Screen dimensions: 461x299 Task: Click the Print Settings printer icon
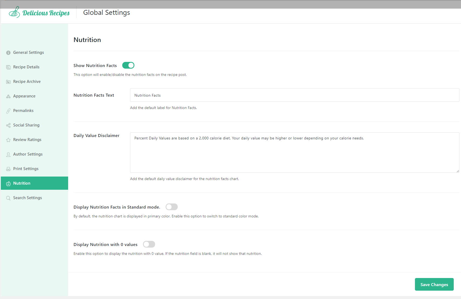click(8, 168)
